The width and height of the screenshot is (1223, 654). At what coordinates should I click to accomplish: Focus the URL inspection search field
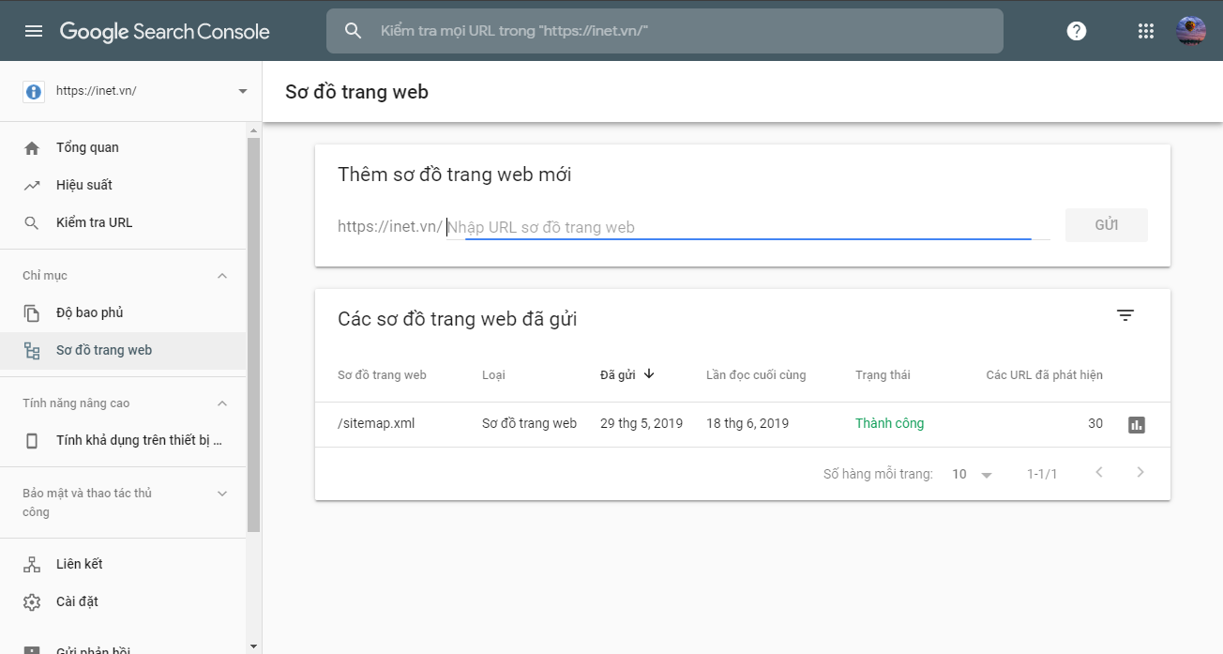pyautogui.click(x=665, y=31)
